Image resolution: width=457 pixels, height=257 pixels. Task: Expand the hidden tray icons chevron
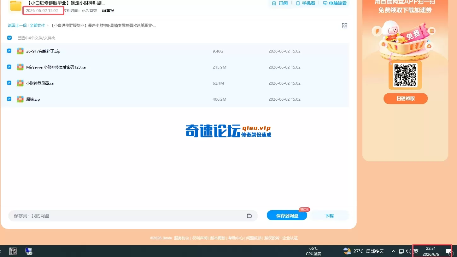pos(394,251)
